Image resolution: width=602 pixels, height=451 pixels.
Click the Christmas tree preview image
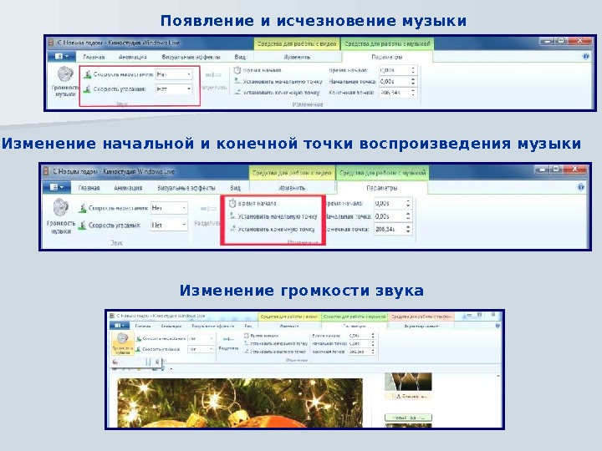240,403
